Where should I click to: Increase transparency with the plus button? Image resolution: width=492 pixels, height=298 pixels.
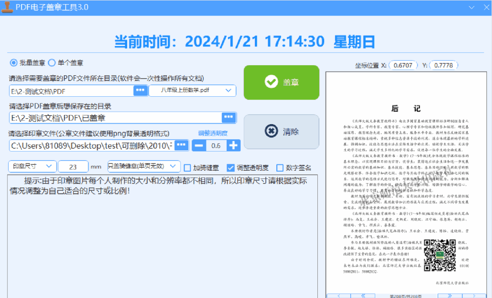point(233,146)
